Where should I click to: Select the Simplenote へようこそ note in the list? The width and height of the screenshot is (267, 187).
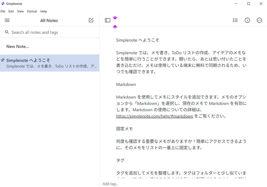[x=49, y=63]
